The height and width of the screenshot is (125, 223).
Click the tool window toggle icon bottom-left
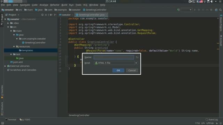coord(2,123)
